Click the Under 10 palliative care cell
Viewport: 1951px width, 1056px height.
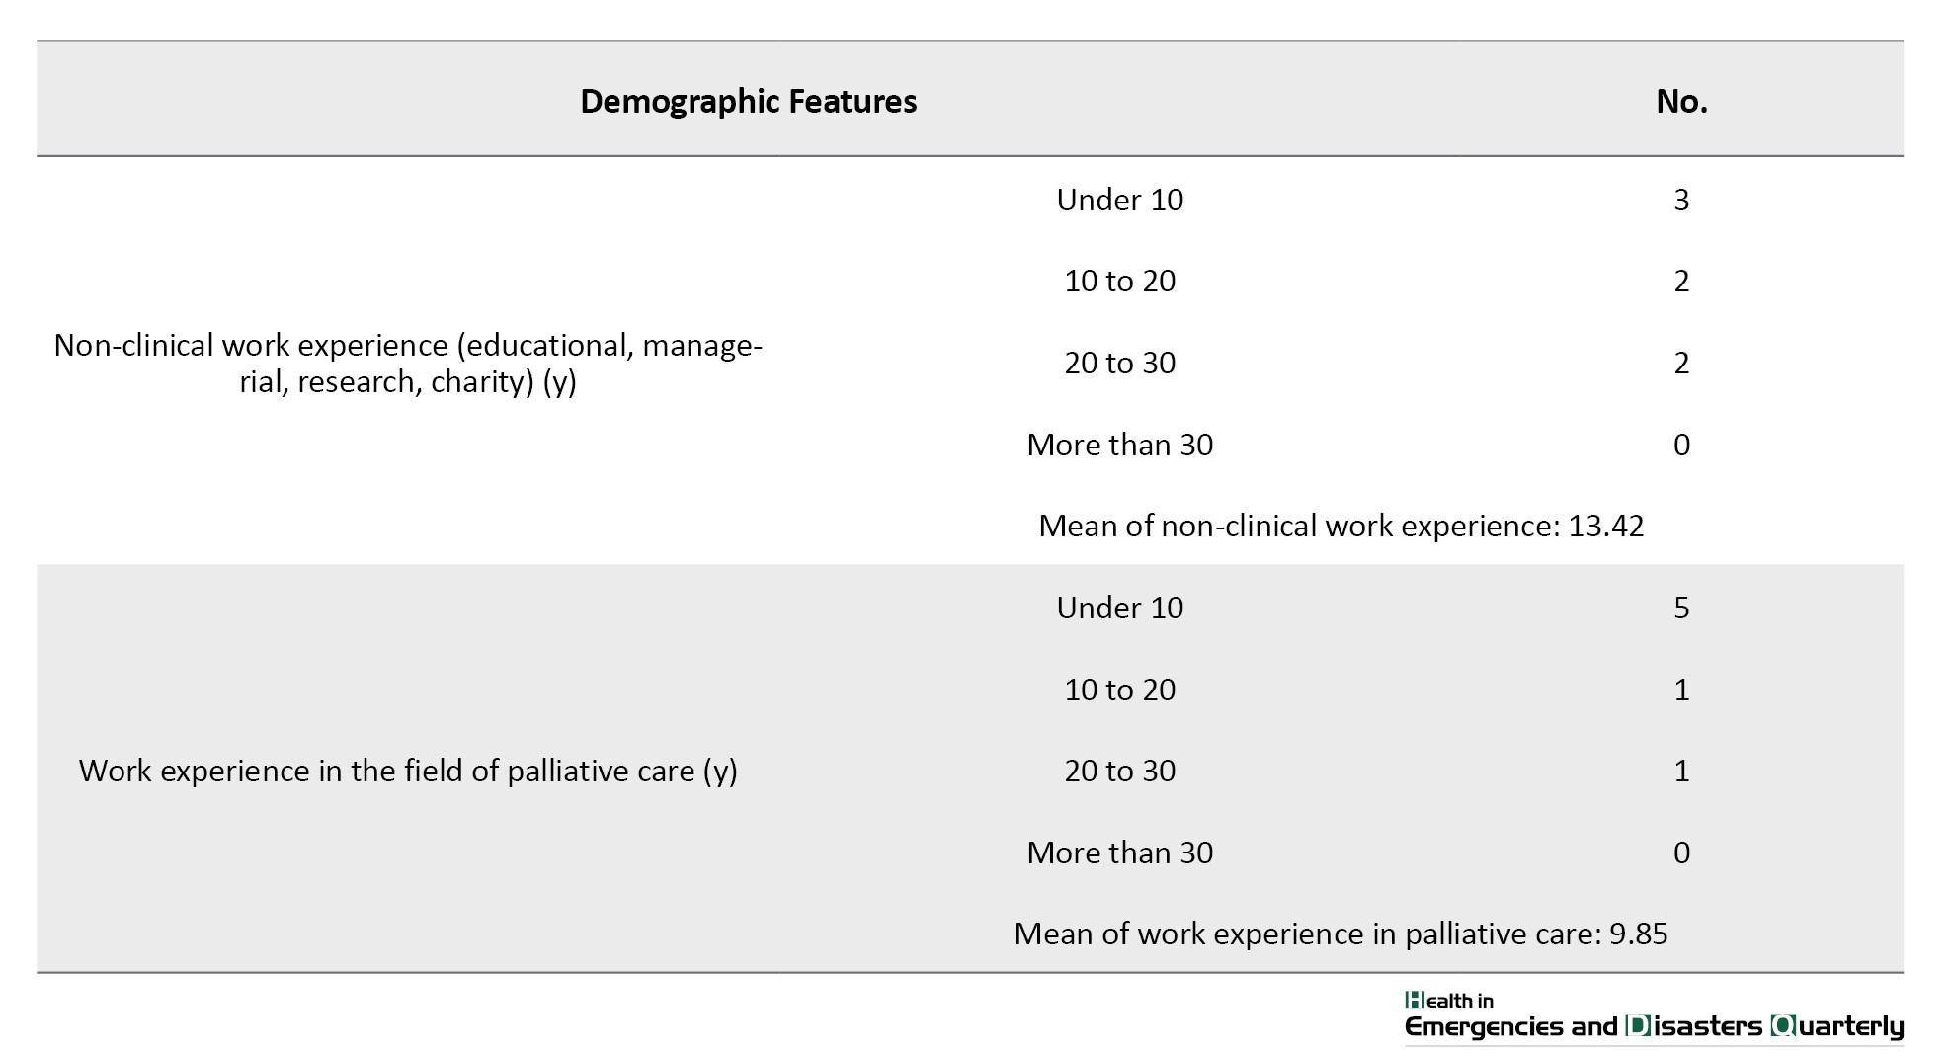point(1119,608)
